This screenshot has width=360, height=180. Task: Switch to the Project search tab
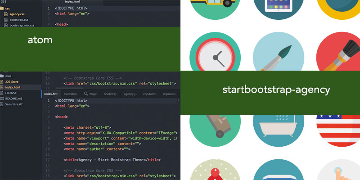click(x=91, y=94)
